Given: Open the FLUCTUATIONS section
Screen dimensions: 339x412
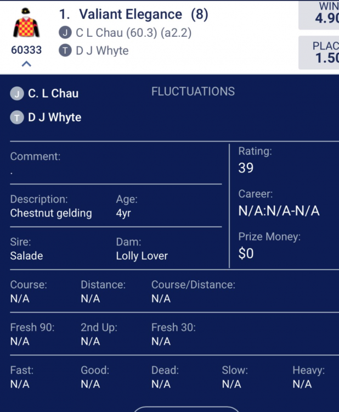Looking at the screenshot, I should 193,92.
